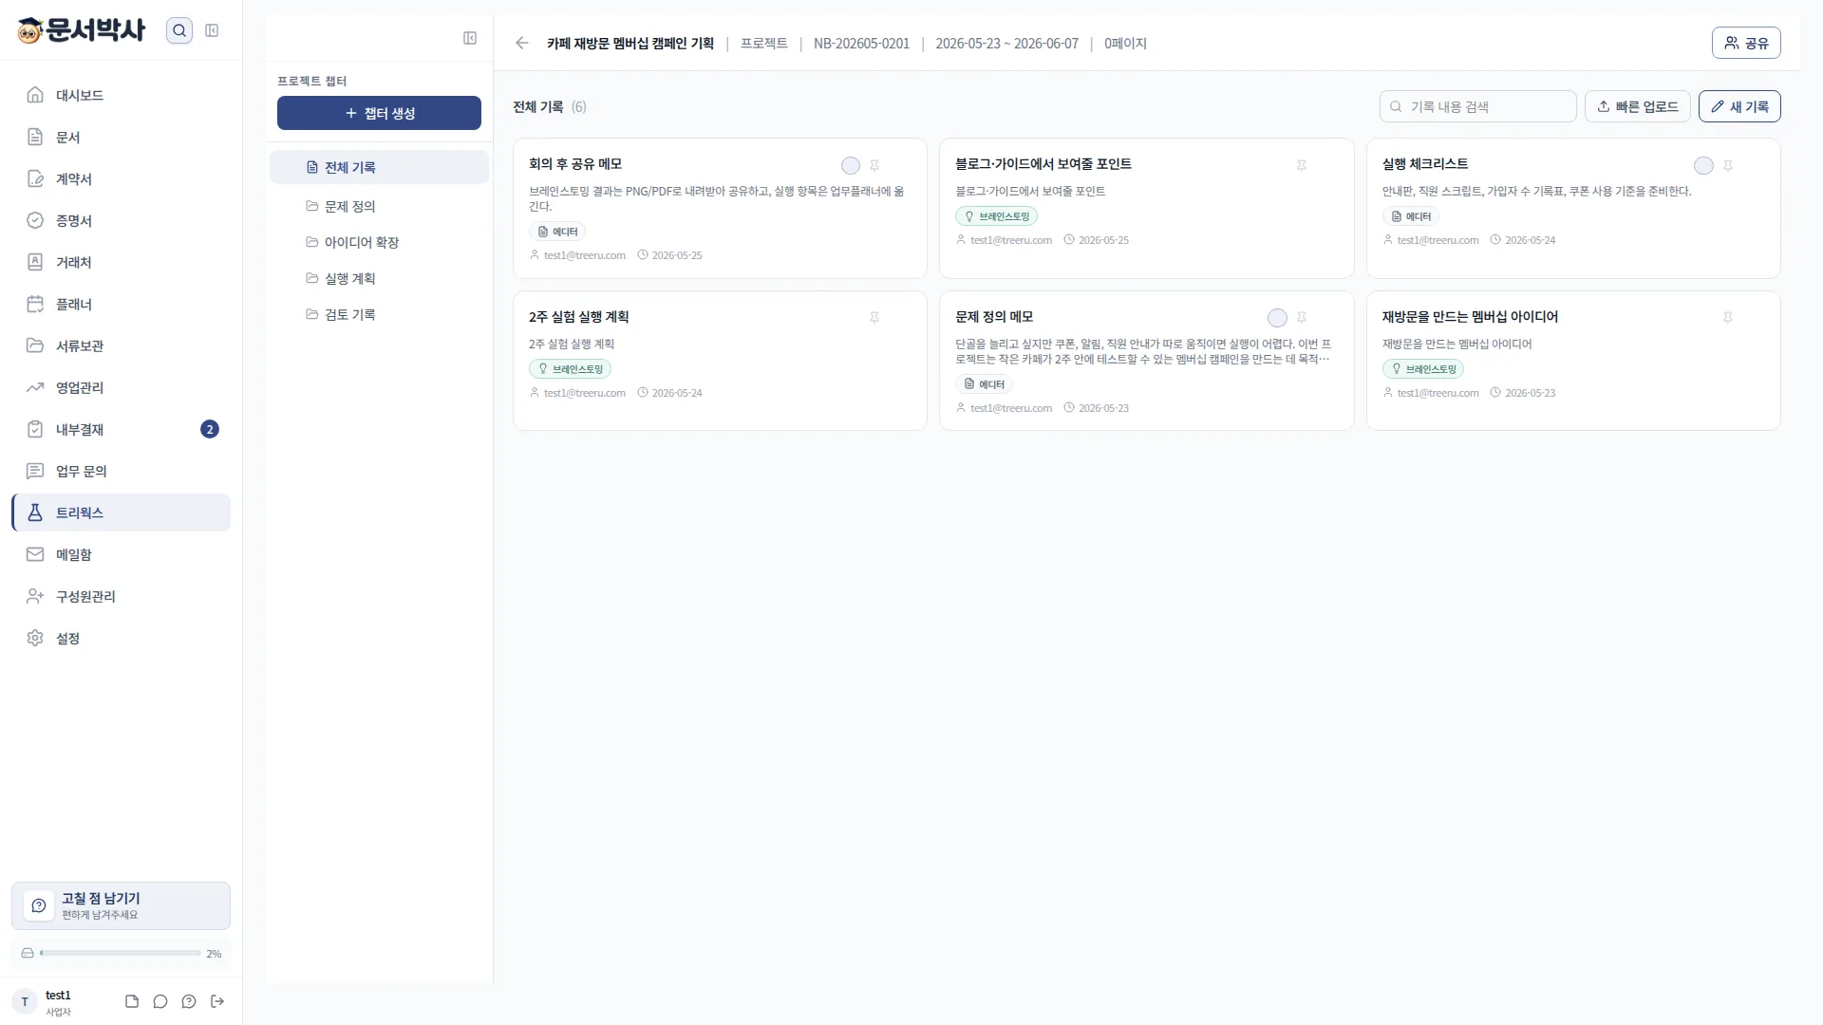Click the storage usage progress bar
The image size is (1823, 1025).
click(121, 953)
